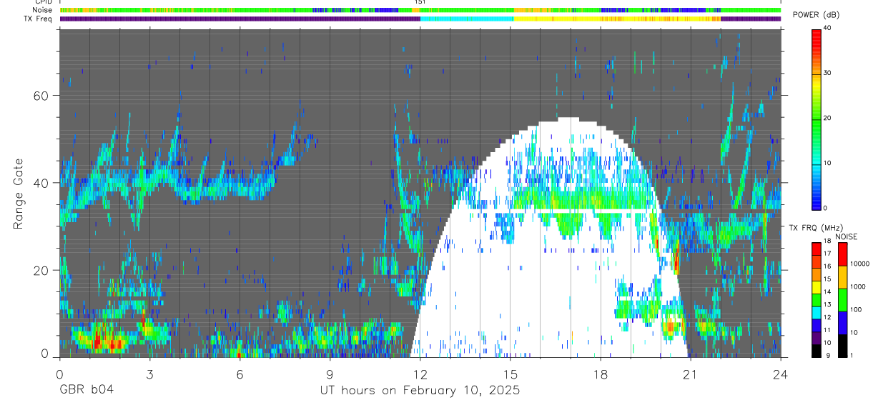Click the '6' tick on the UT hours axis

pos(240,374)
